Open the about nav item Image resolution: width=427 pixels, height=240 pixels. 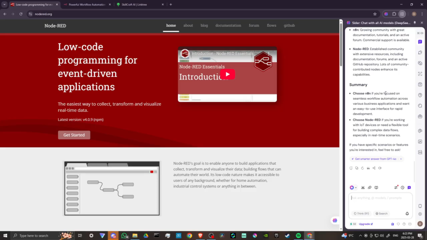click(x=188, y=25)
